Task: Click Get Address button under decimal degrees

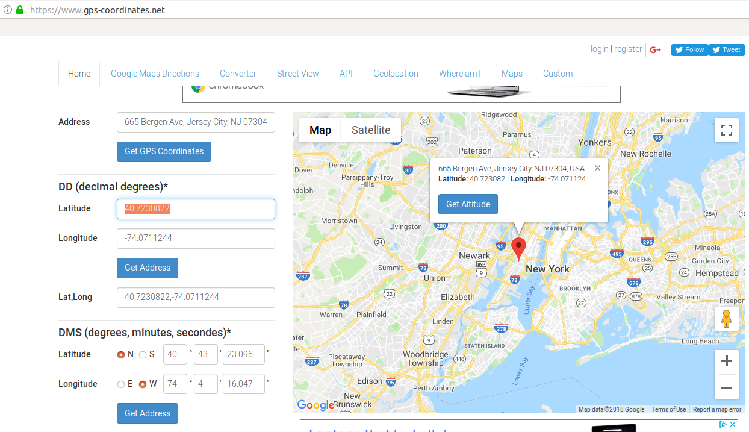Action: point(148,268)
